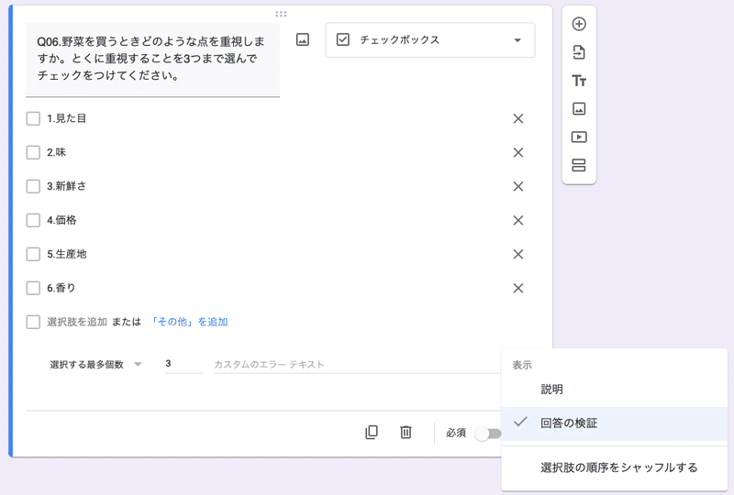Check the box for 4.価格
Screen dimensions: 734x495
tap(33, 220)
